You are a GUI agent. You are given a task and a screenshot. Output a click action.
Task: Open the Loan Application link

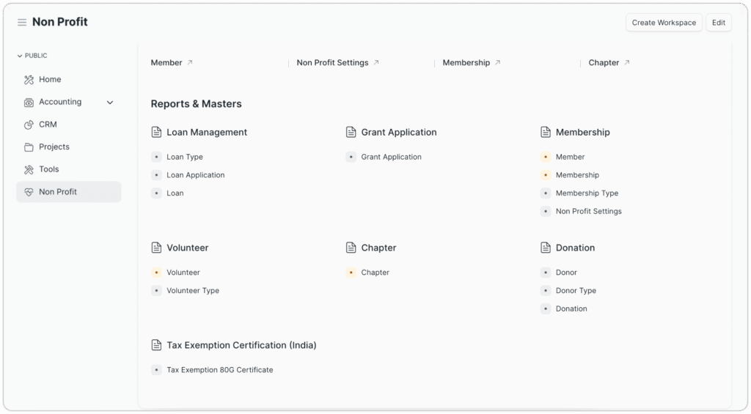(195, 175)
